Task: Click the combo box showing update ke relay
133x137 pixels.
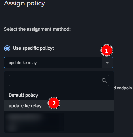Action: point(59,63)
